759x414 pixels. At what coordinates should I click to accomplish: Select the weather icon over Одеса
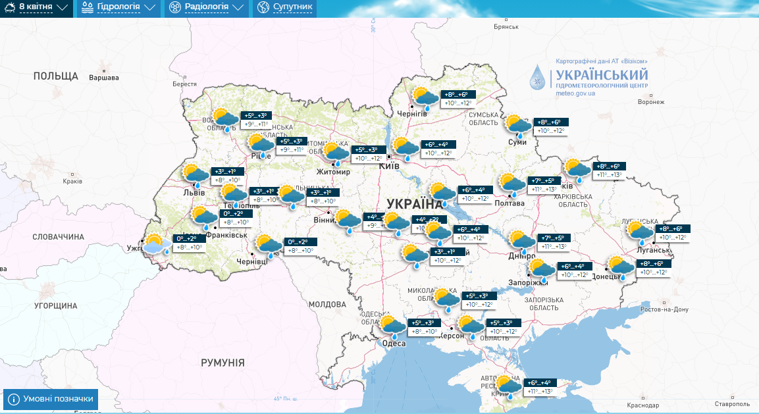[x=393, y=325]
